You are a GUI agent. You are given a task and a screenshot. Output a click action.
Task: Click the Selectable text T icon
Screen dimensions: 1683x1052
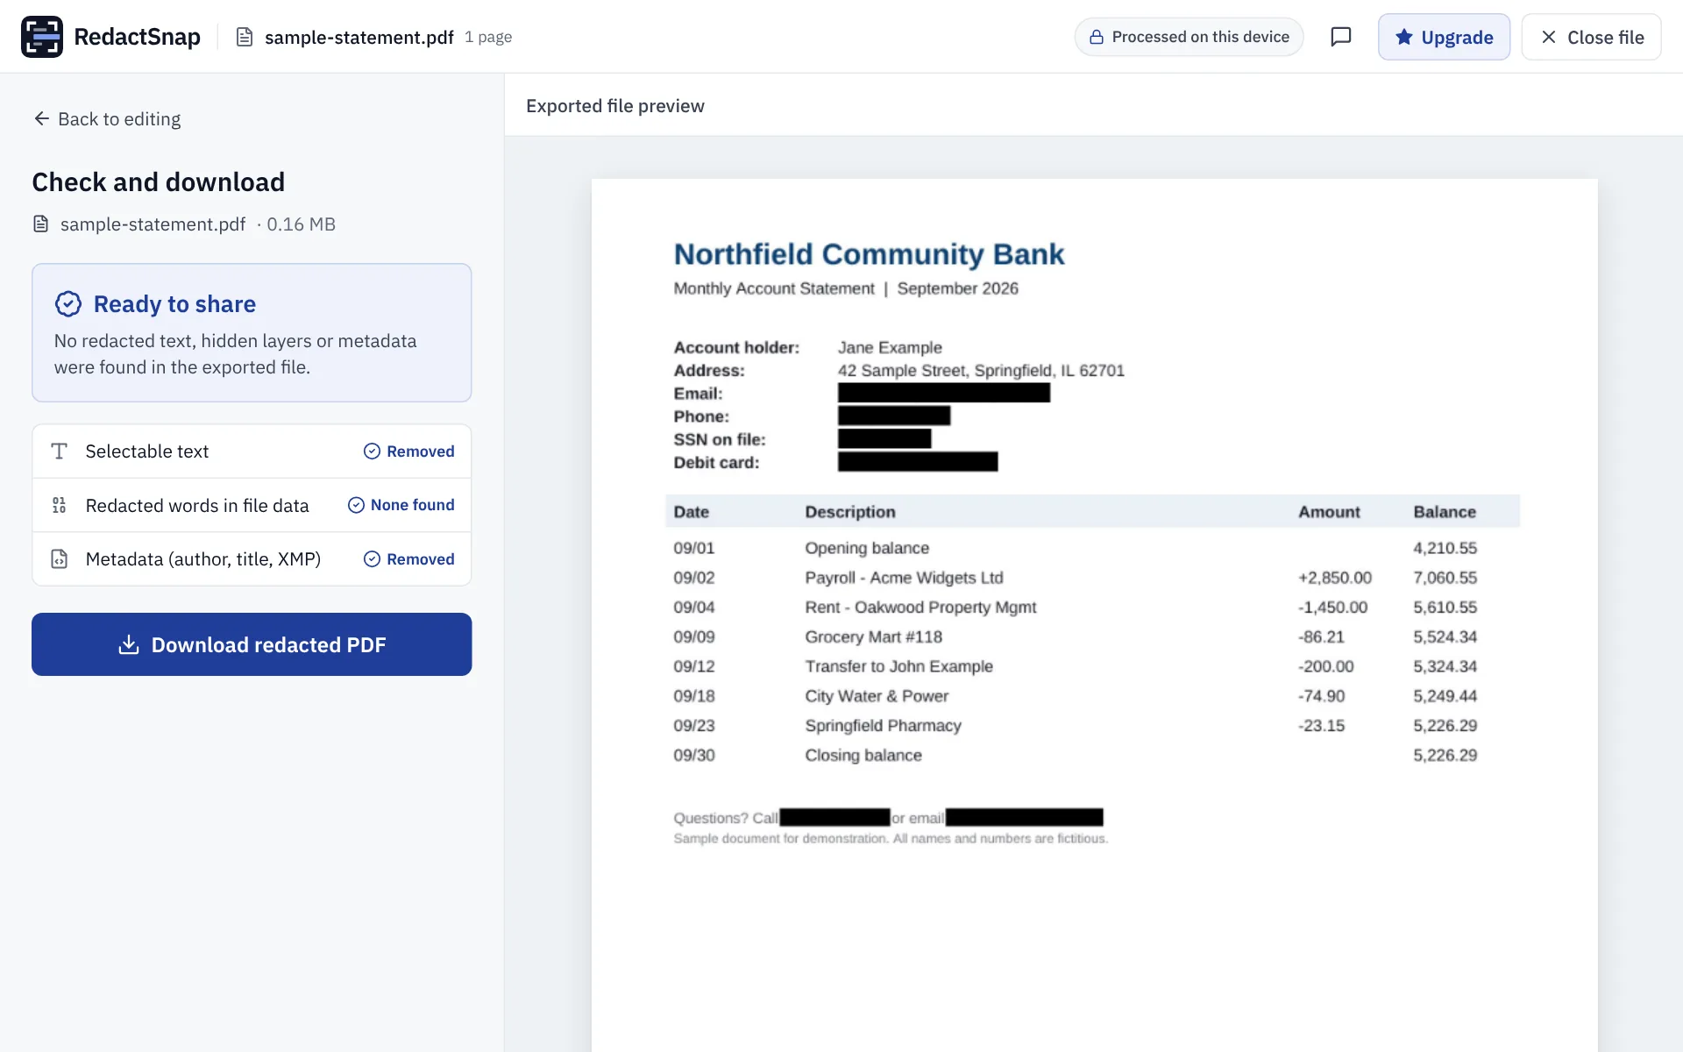tap(59, 451)
